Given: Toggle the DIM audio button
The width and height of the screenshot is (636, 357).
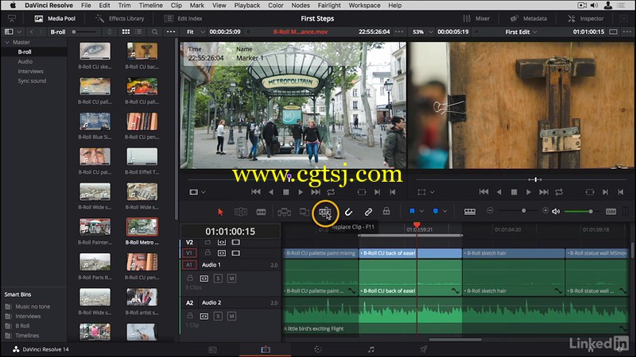Looking at the screenshot, I should [x=611, y=211].
